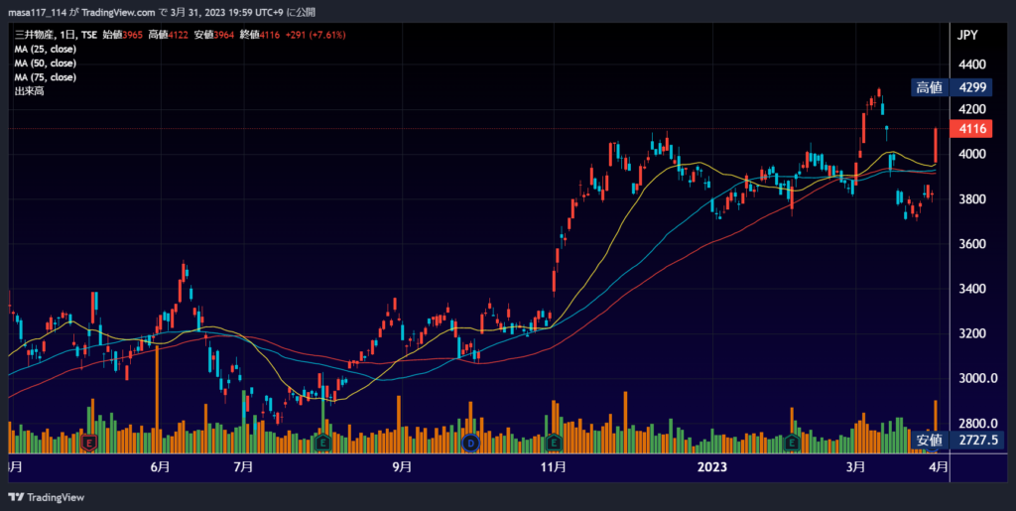The width and height of the screenshot is (1016, 511).
Task: Click the 2800.0 price axis label
Action: [977, 424]
